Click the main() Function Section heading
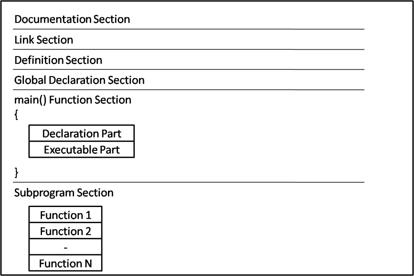This screenshot has height=276, width=414. pyautogui.click(x=73, y=100)
